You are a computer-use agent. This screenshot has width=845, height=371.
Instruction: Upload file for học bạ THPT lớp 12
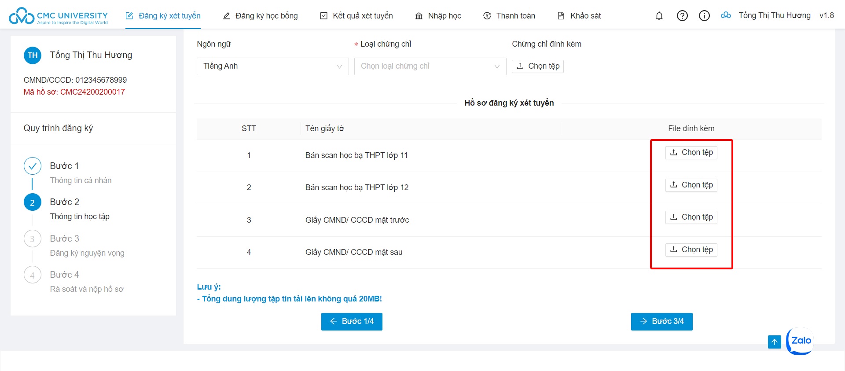691,185
